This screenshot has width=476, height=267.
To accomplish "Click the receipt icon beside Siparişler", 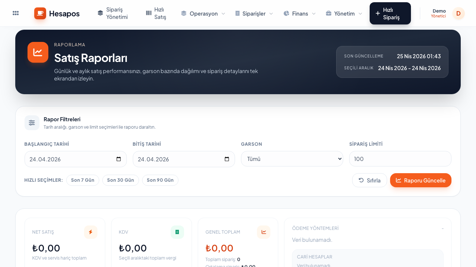I will 237,13.
